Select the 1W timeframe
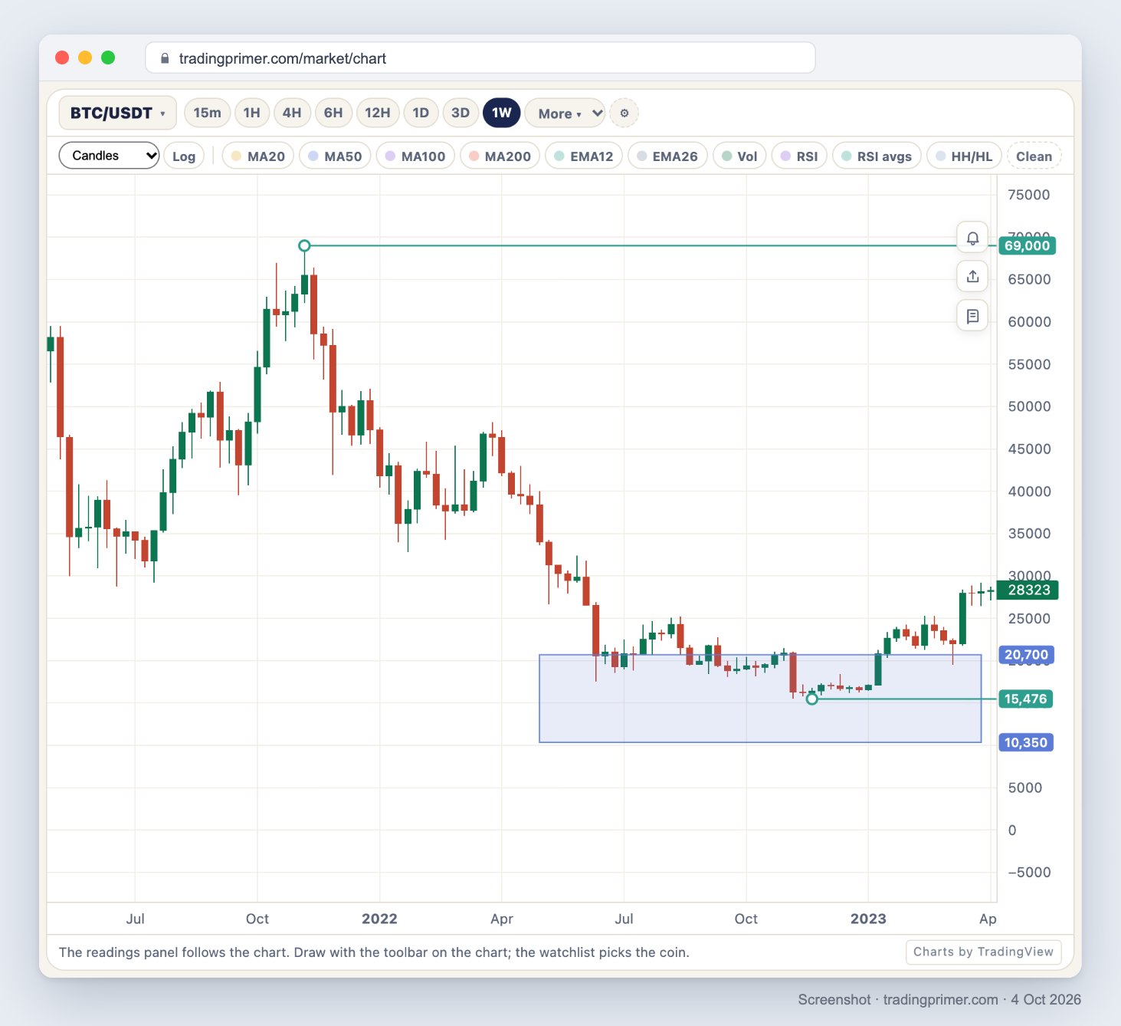1121x1026 pixels. [502, 113]
